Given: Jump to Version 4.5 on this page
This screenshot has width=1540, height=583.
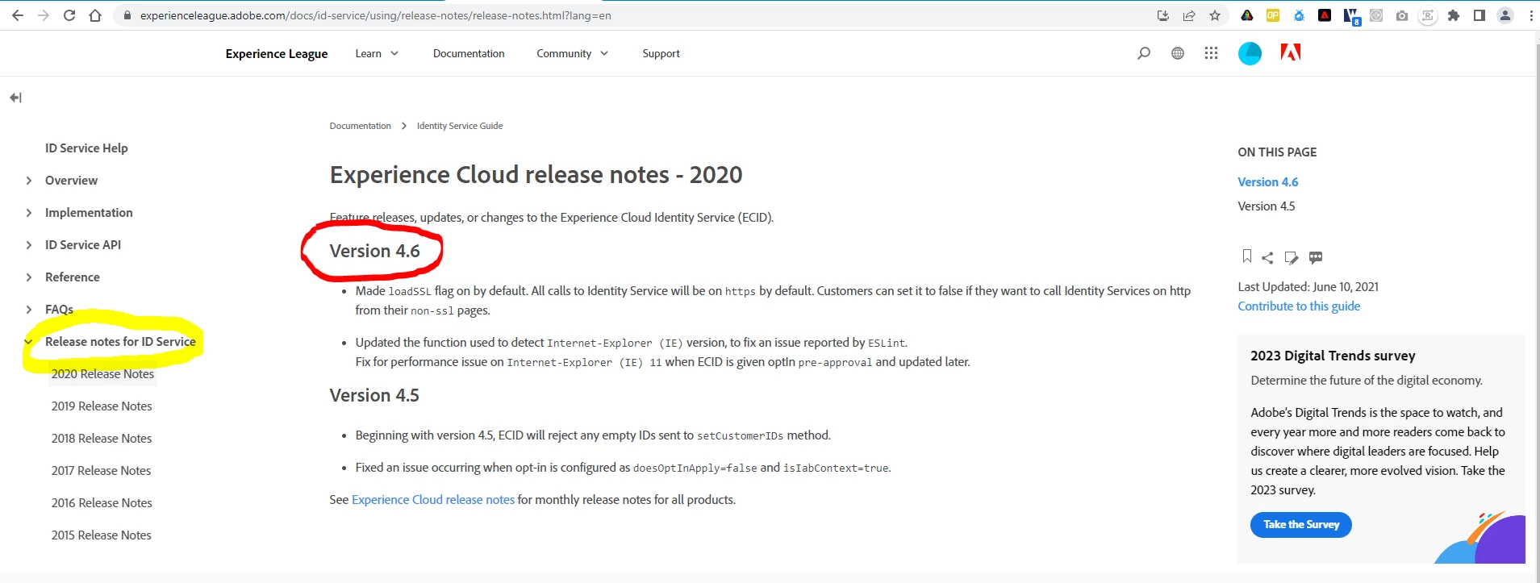Looking at the screenshot, I should click(x=1266, y=206).
